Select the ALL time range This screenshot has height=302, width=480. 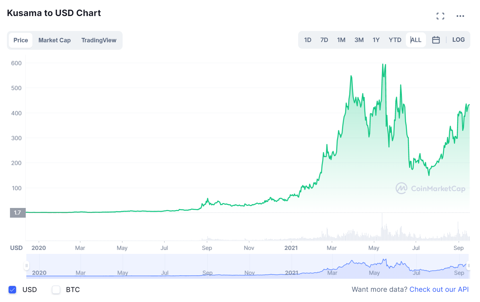(x=416, y=40)
